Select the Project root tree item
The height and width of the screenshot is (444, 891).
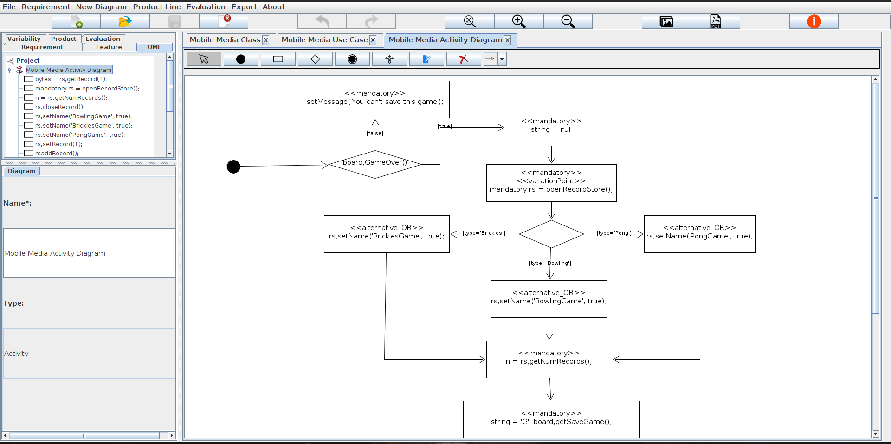click(x=28, y=61)
